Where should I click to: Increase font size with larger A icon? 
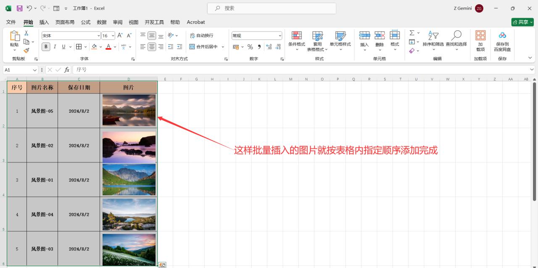[120, 36]
